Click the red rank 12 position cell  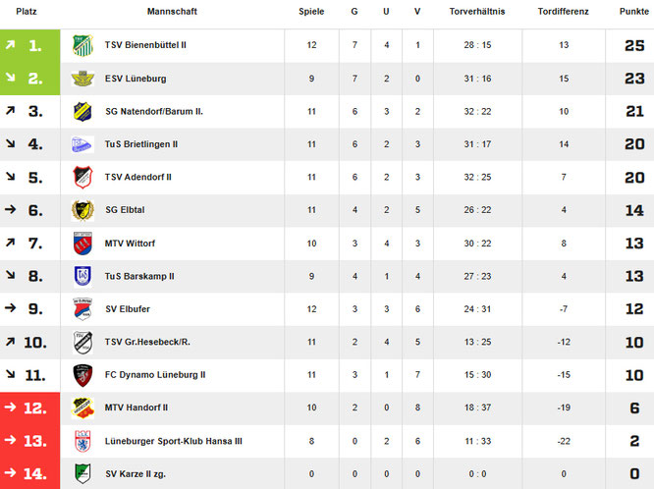(29, 407)
